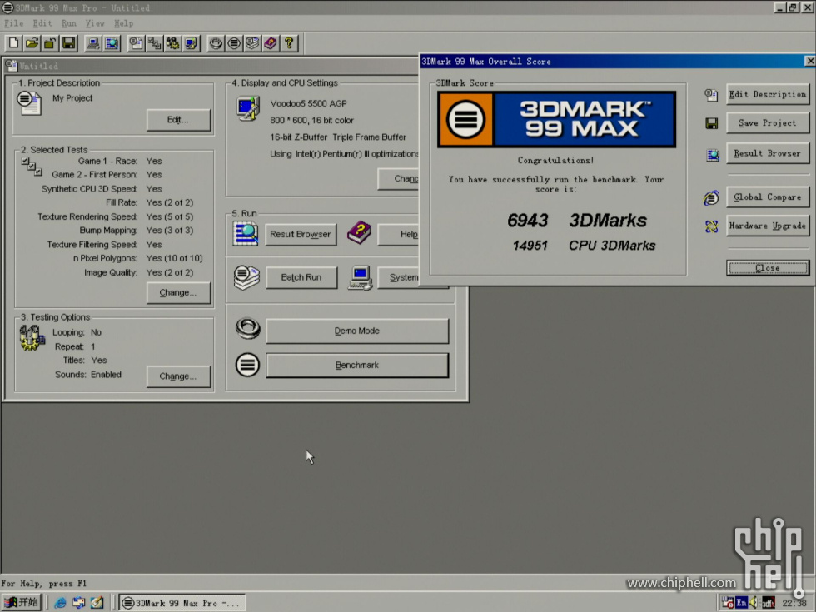Click the testing options gears toolbar icon
Image resolution: width=816 pixels, height=612 pixels.
point(172,43)
